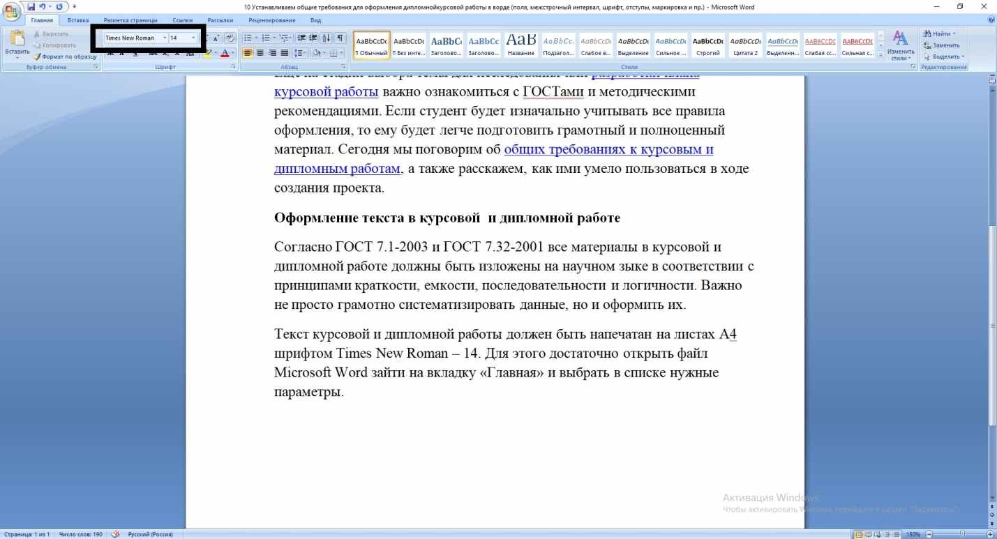This screenshot has height=539, width=997.
Task: Open Times New Roman font dropdown
Action: (165, 38)
